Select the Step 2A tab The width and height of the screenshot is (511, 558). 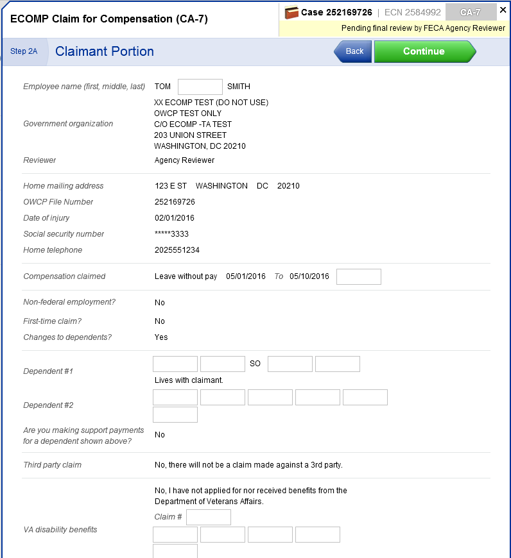click(x=24, y=51)
